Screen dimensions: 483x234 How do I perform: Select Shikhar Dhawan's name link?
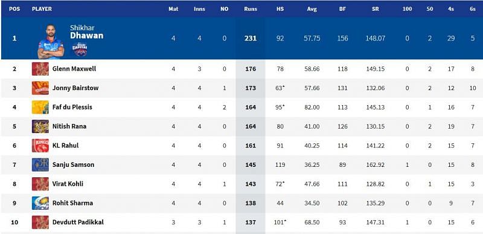86,32
